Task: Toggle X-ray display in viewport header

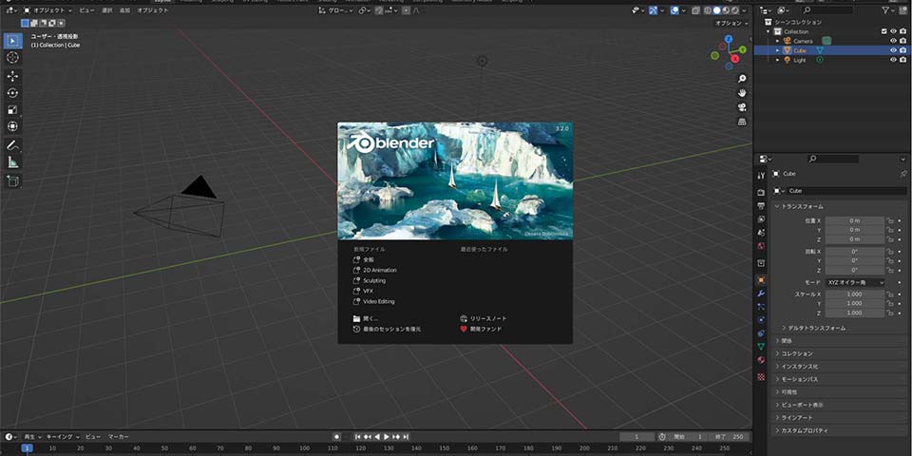Action: point(696,10)
